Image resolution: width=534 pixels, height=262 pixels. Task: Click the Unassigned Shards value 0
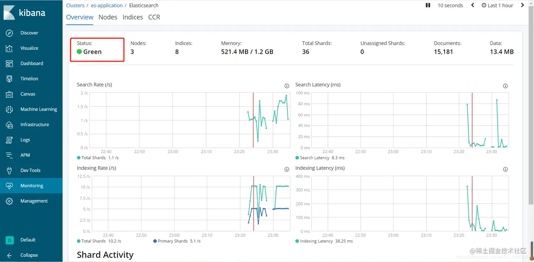coord(362,52)
